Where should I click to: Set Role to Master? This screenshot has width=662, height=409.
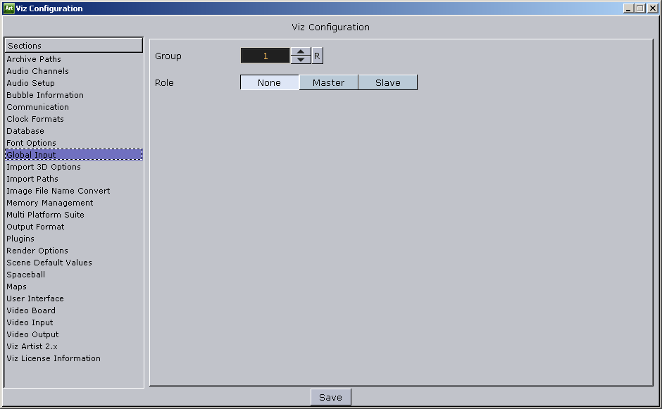click(x=328, y=83)
